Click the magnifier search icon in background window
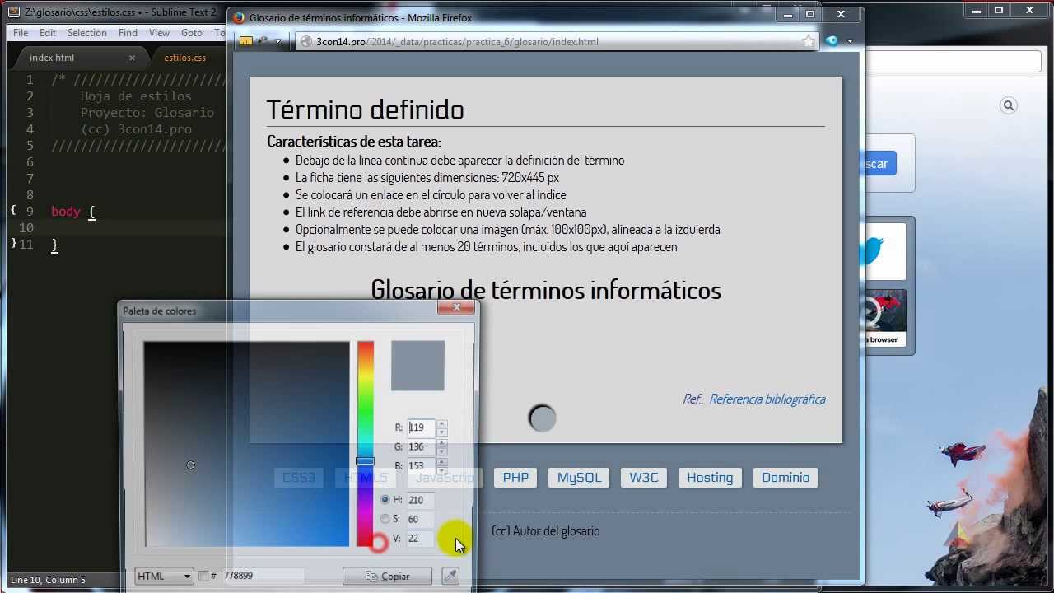 pyautogui.click(x=1009, y=105)
